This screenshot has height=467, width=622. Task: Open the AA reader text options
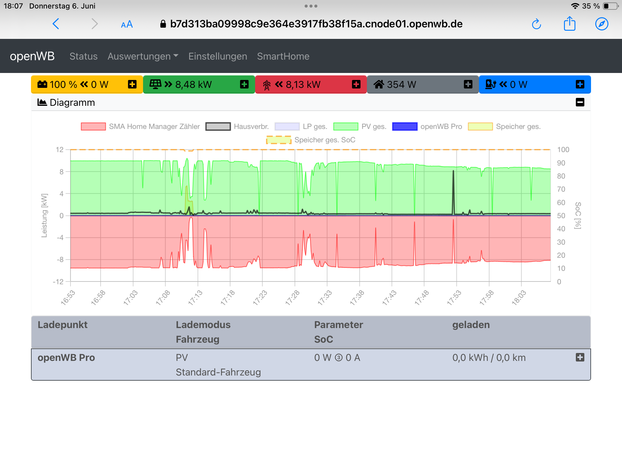pyautogui.click(x=127, y=24)
